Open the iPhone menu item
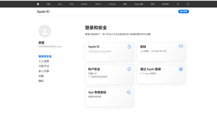 (84, 4)
